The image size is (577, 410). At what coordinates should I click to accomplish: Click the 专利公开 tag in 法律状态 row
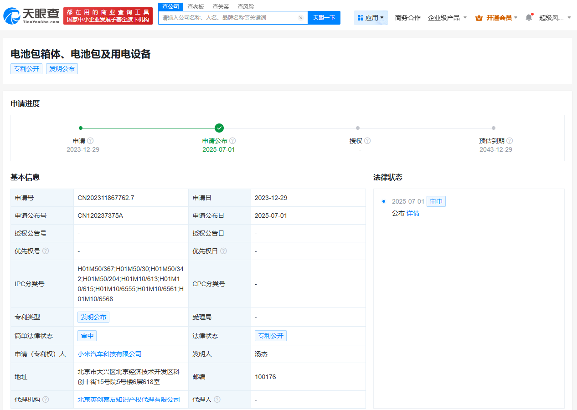[x=271, y=336]
